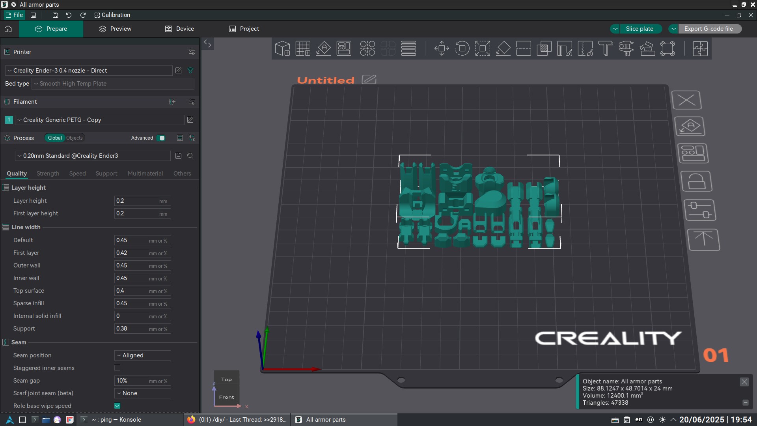Select the Text shape tool
The height and width of the screenshot is (426, 757).
[x=606, y=49]
